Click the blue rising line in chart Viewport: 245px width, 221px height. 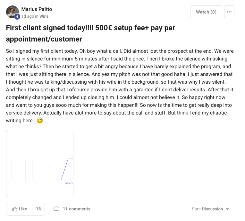[64, 170]
